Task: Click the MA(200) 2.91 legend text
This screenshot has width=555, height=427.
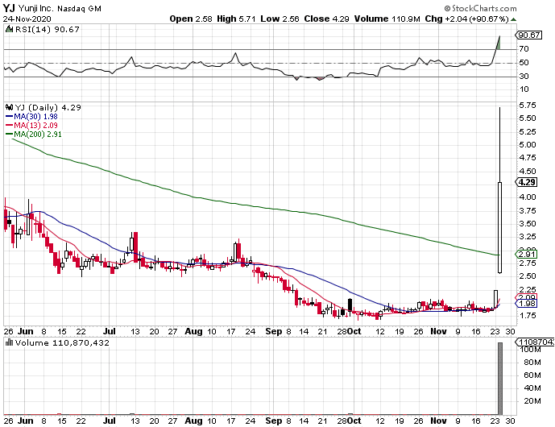Action: (x=38, y=135)
